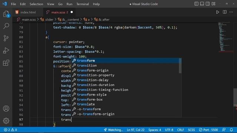Select 'transform' autocomplete suggestion
This screenshot has height=133, width=237.
tap(125, 61)
